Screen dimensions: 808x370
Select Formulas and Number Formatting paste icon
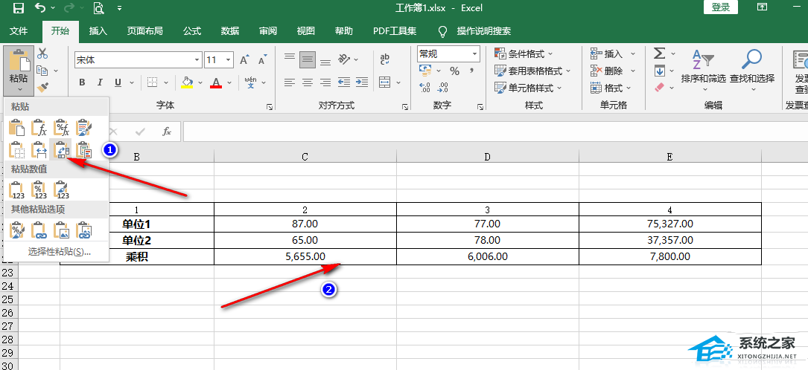(61, 127)
